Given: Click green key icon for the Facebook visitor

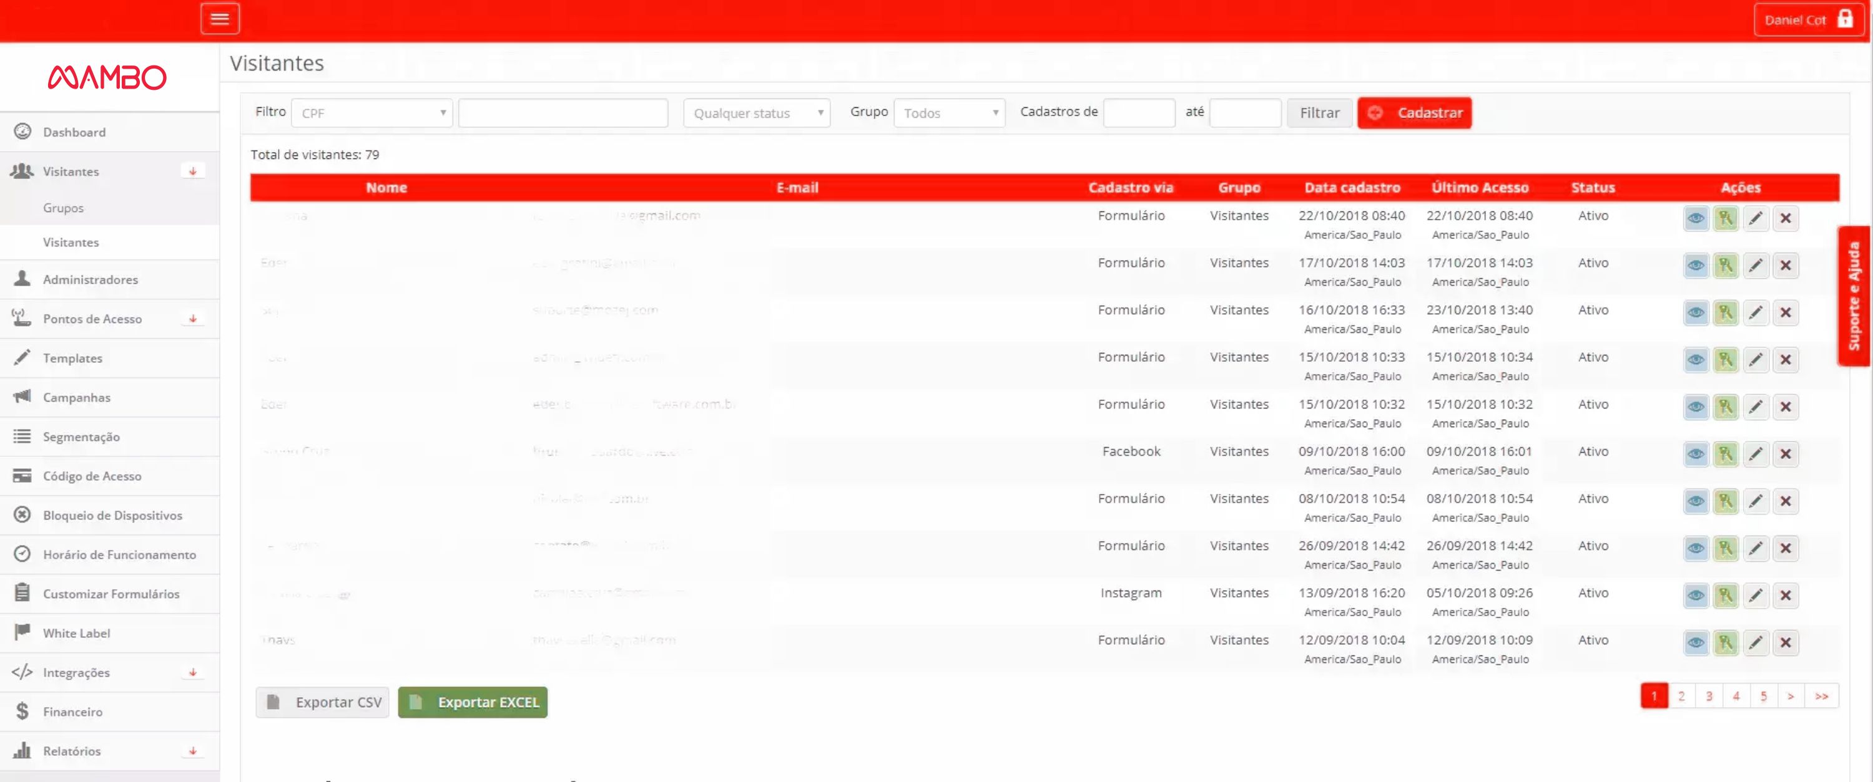Looking at the screenshot, I should [x=1726, y=455].
